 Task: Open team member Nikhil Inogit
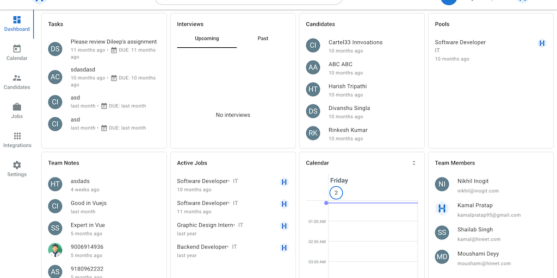(472, 181)
